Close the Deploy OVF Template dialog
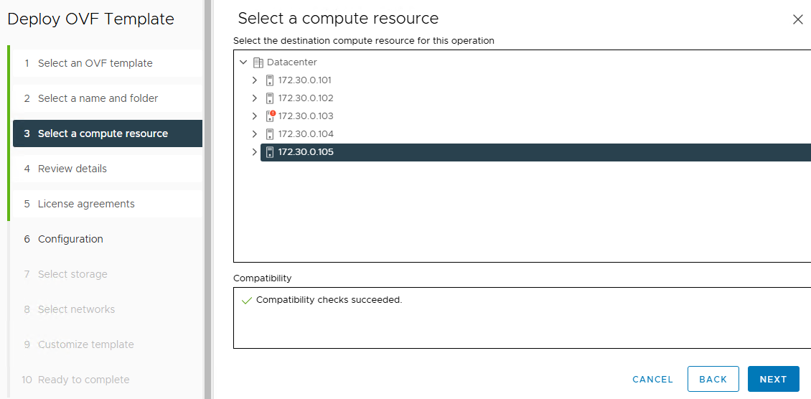Screen dimensions: 811x399 797,20
